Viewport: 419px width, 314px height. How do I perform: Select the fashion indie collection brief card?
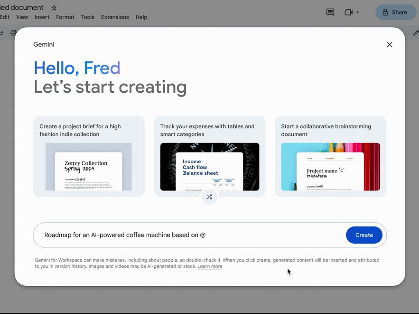[89, 157]
